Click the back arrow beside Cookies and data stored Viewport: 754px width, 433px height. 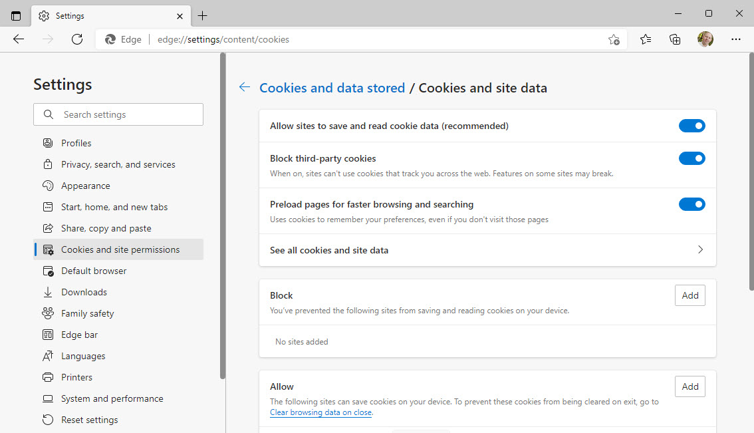(245, 87)
